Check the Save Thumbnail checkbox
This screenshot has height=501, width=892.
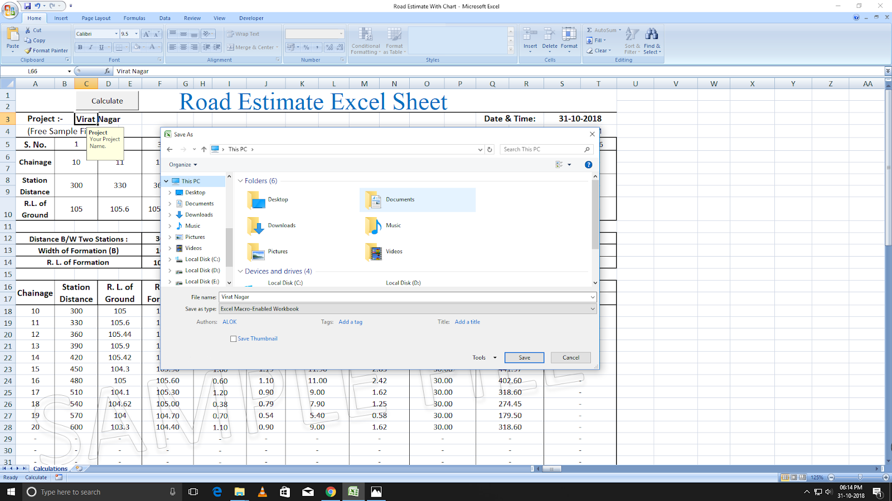233,338
